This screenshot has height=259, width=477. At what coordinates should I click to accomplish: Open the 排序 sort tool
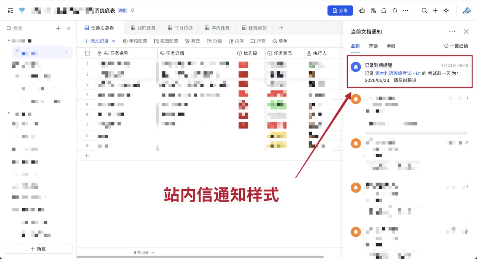(x=236, y=41)
